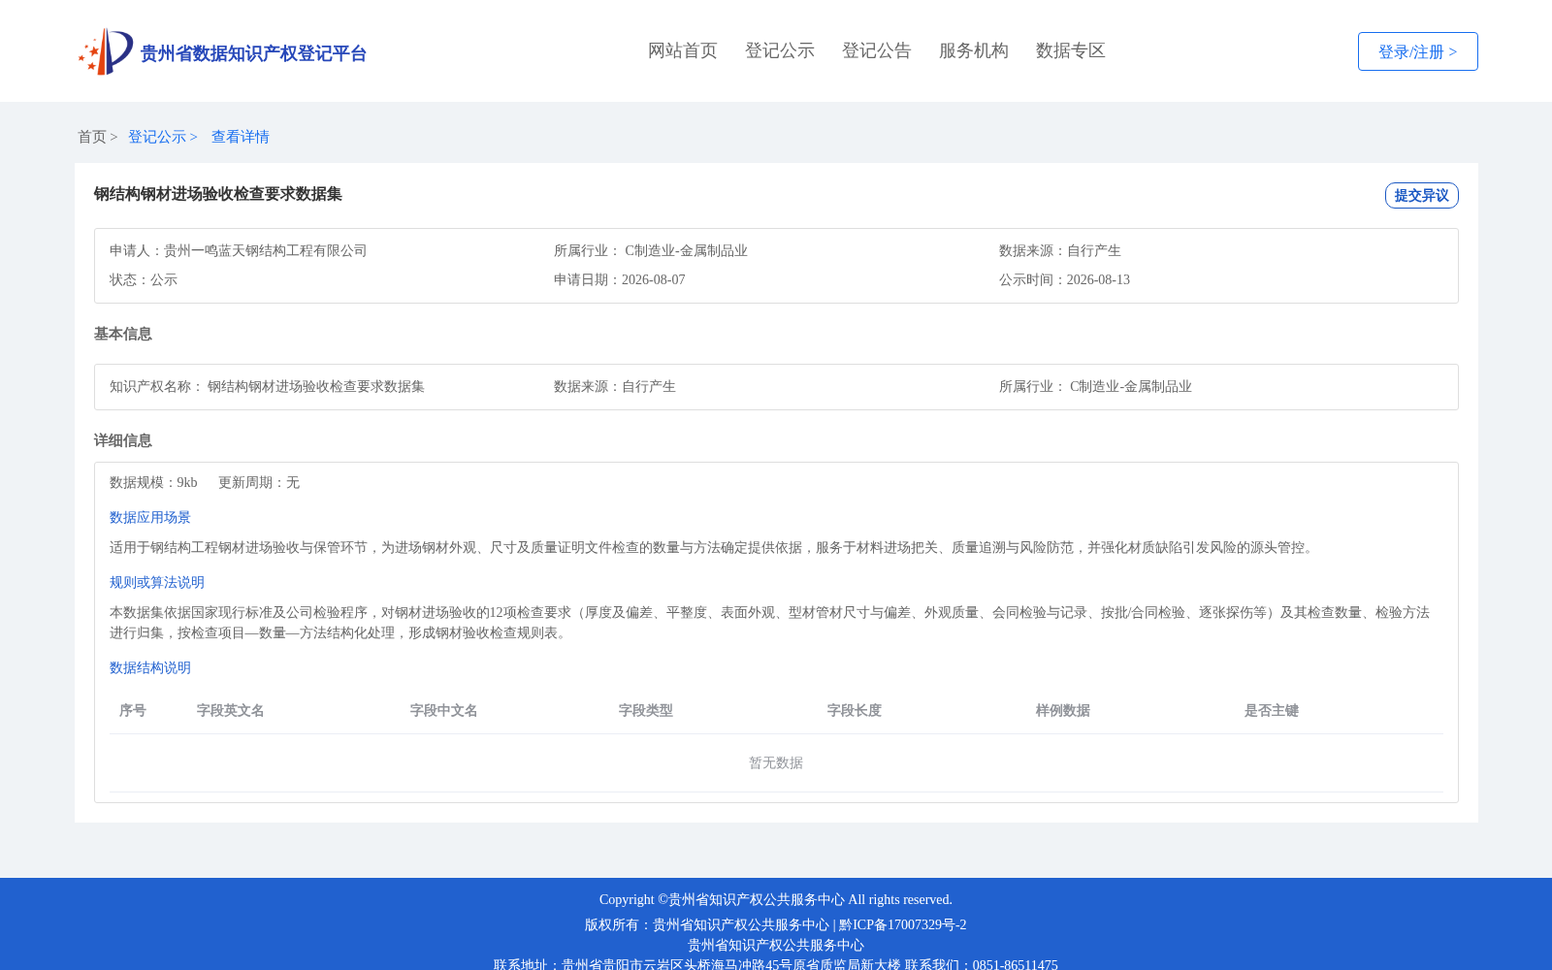Image resolution: width=1552 pixels, height=970 pixels.
Task: Go to 网站首页 menu
Action: click(683, 50)
